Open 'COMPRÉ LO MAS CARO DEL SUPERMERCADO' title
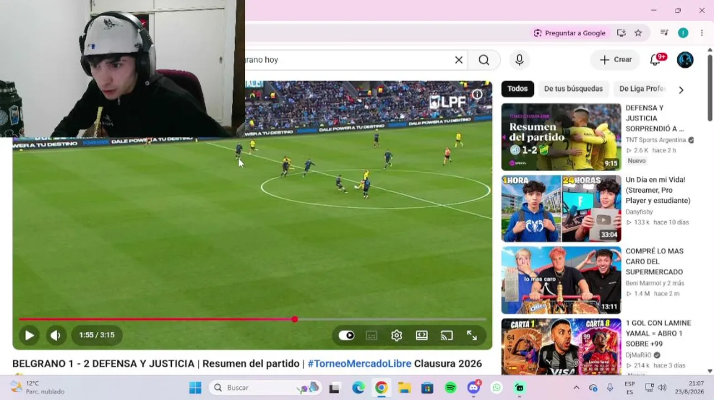 tap(654, 262)
